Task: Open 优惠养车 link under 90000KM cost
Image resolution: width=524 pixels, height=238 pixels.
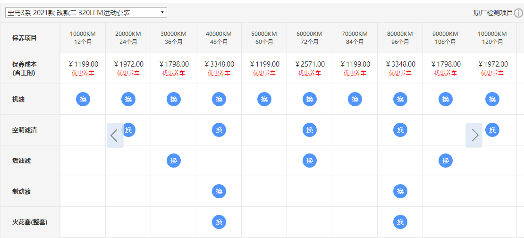Action: point(446,73)
